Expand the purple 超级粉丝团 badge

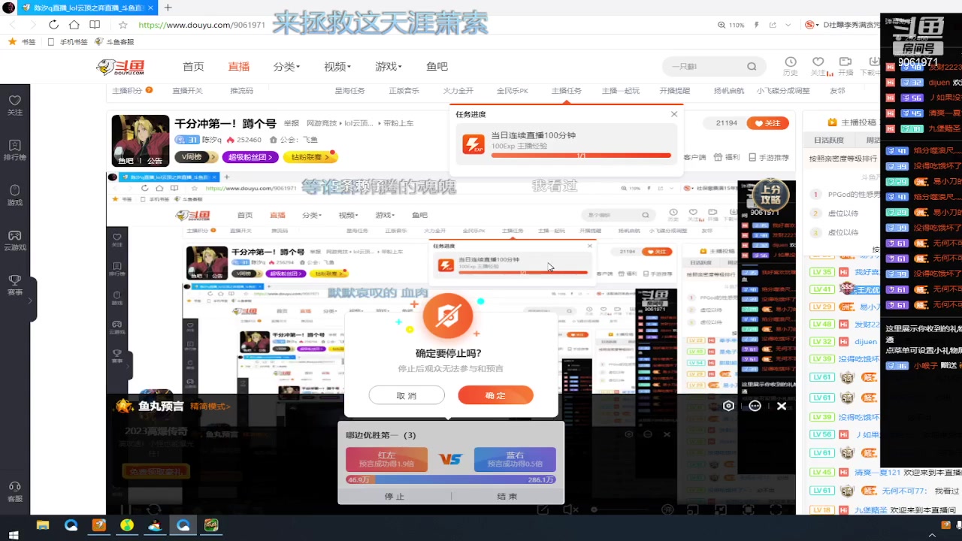(250, 157)
